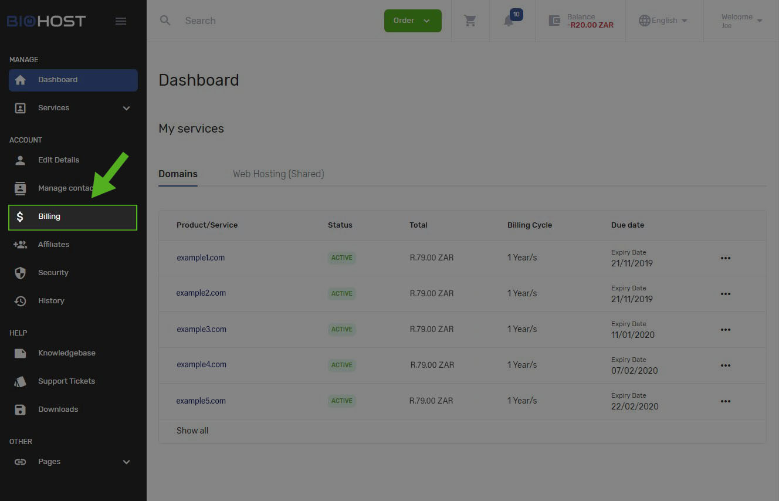The height and width of the screenshot is (501, 779).
Task: Select the Security sidebar item
Action: point(53,273)
